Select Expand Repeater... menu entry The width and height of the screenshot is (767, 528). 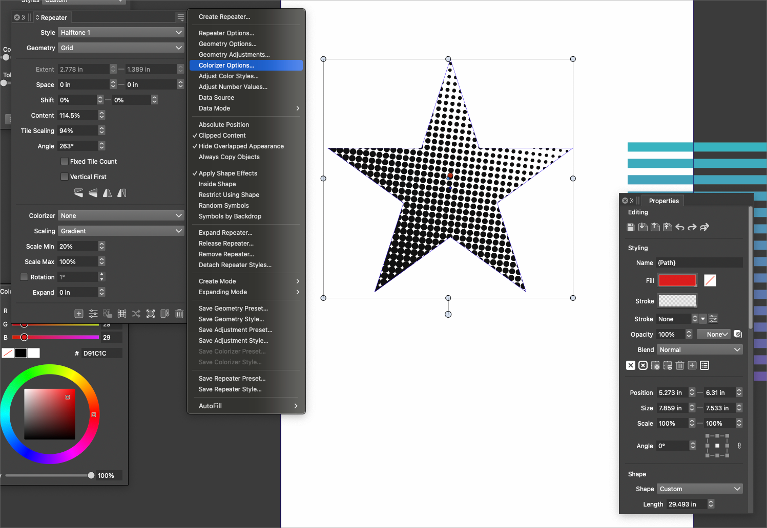click(225, 233)
